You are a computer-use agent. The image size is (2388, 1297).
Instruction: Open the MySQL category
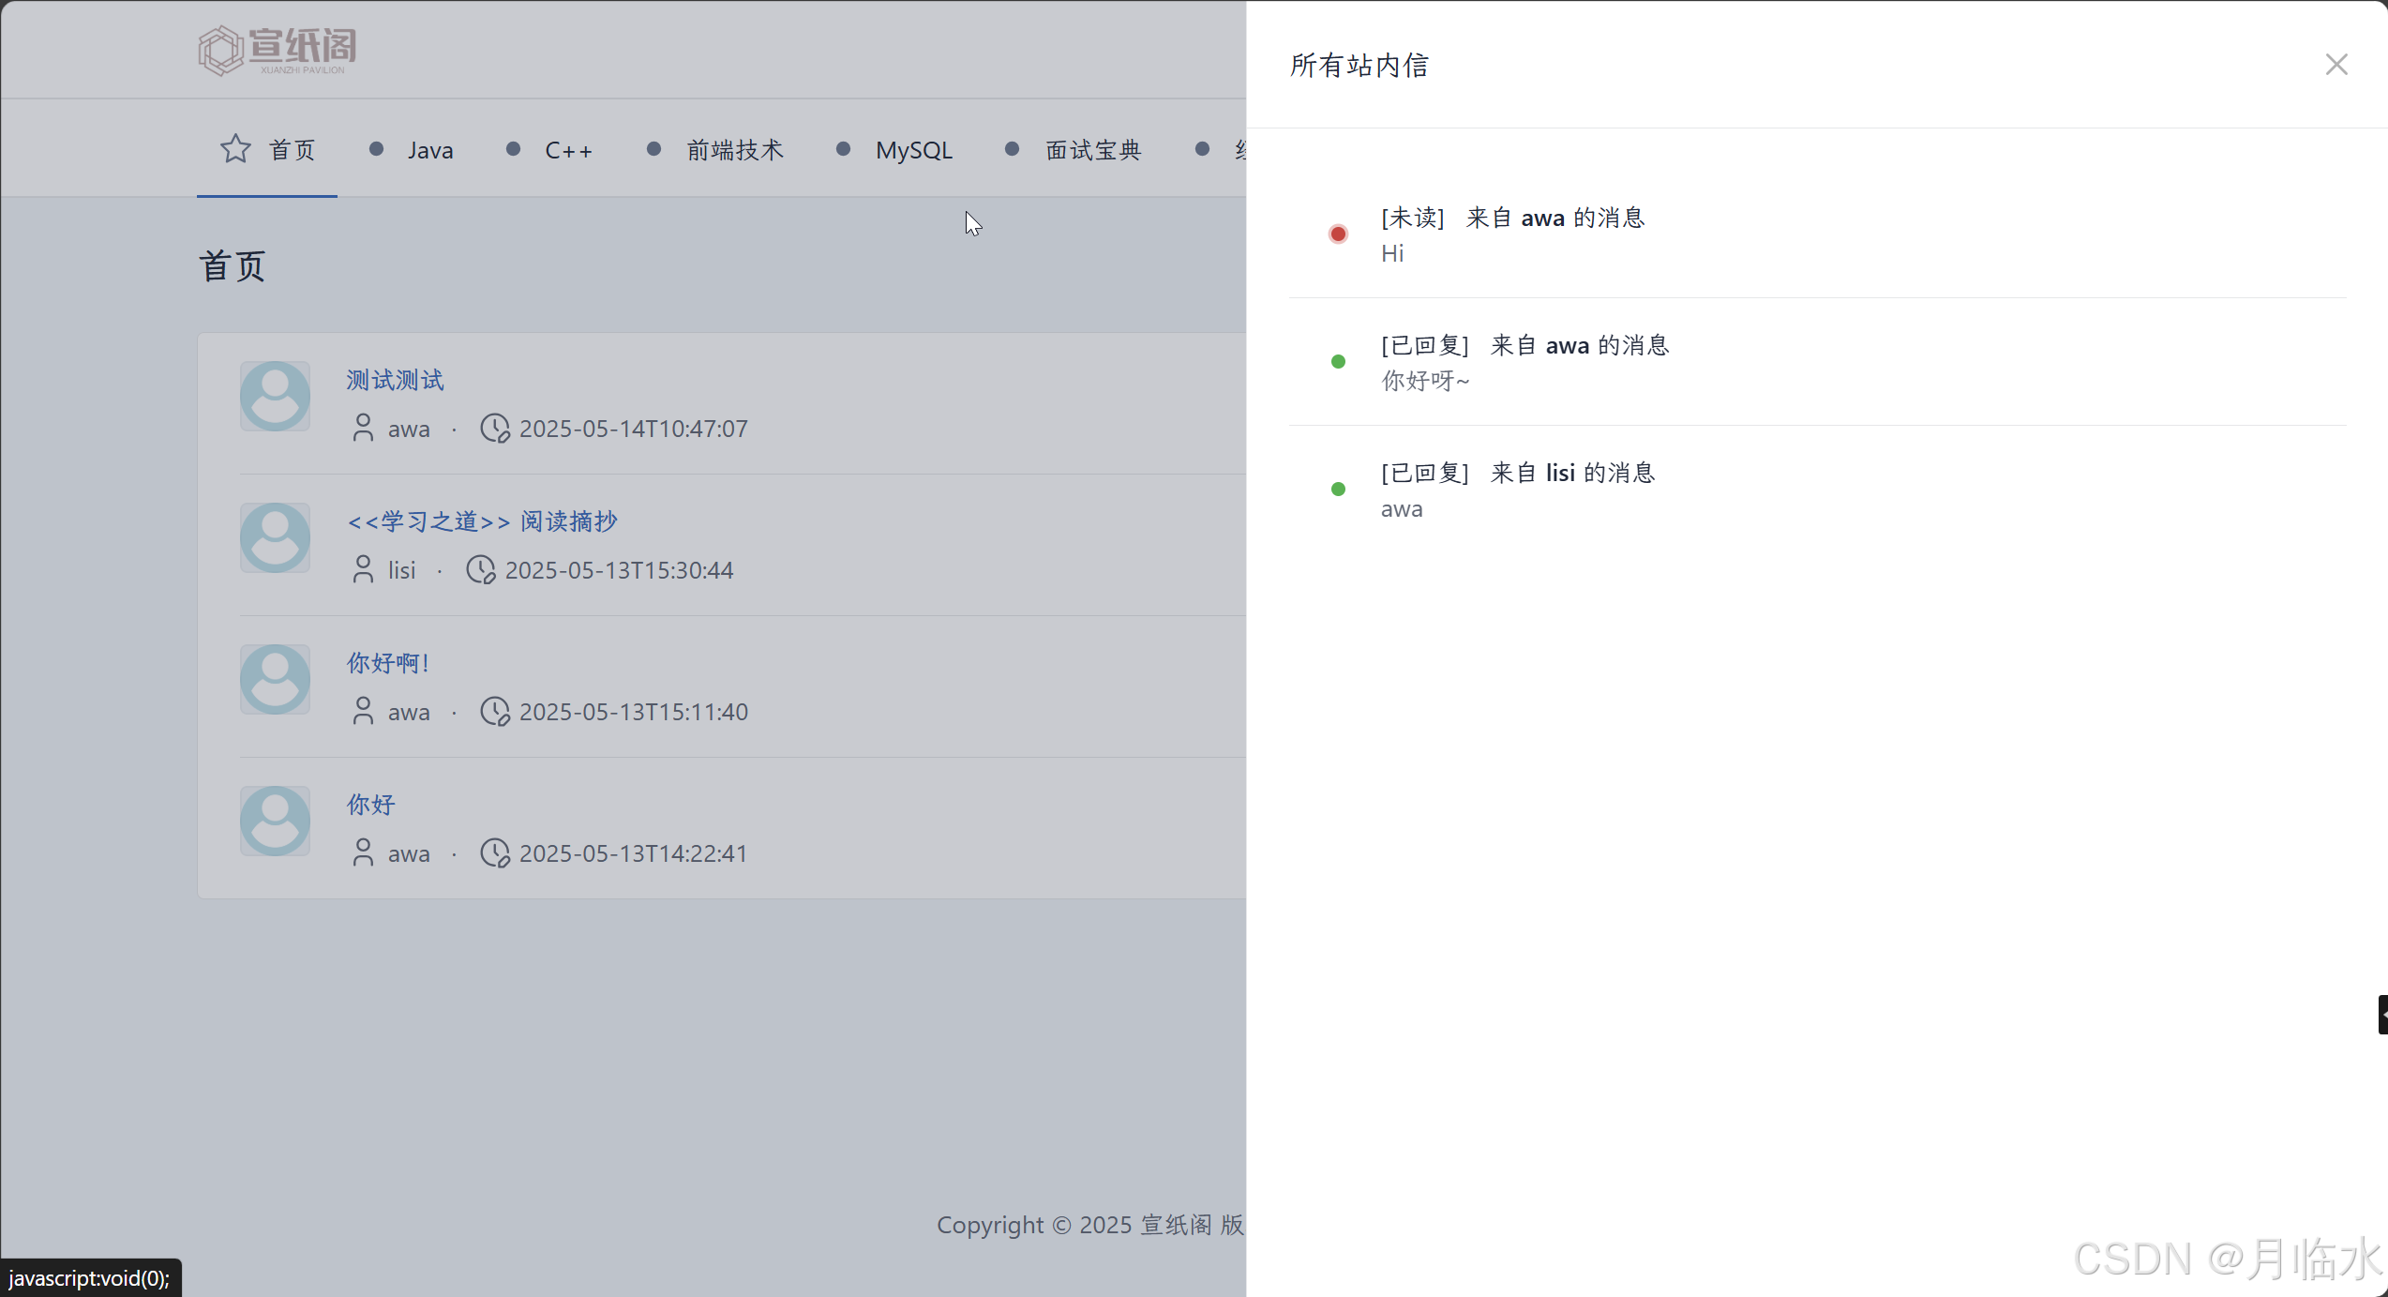click(x=913, y=150)
